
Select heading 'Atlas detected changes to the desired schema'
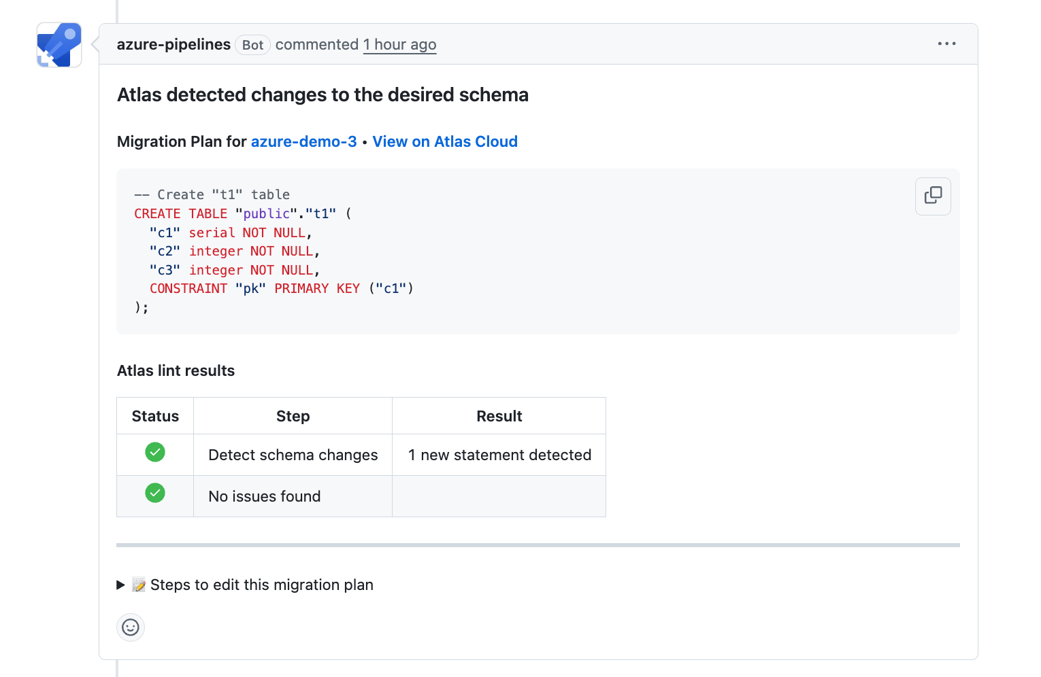[323, 94]
